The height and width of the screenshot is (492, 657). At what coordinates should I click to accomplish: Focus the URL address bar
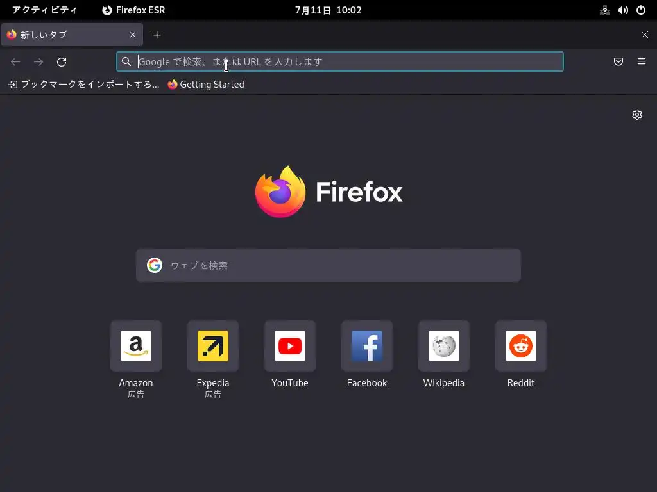tap(340, 61)
